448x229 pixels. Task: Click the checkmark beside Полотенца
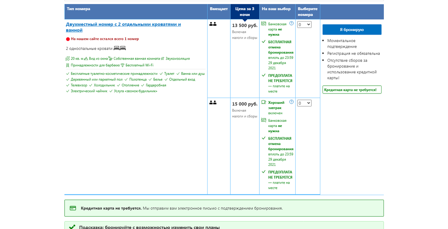pyautogui.click(x=126, y=79)
